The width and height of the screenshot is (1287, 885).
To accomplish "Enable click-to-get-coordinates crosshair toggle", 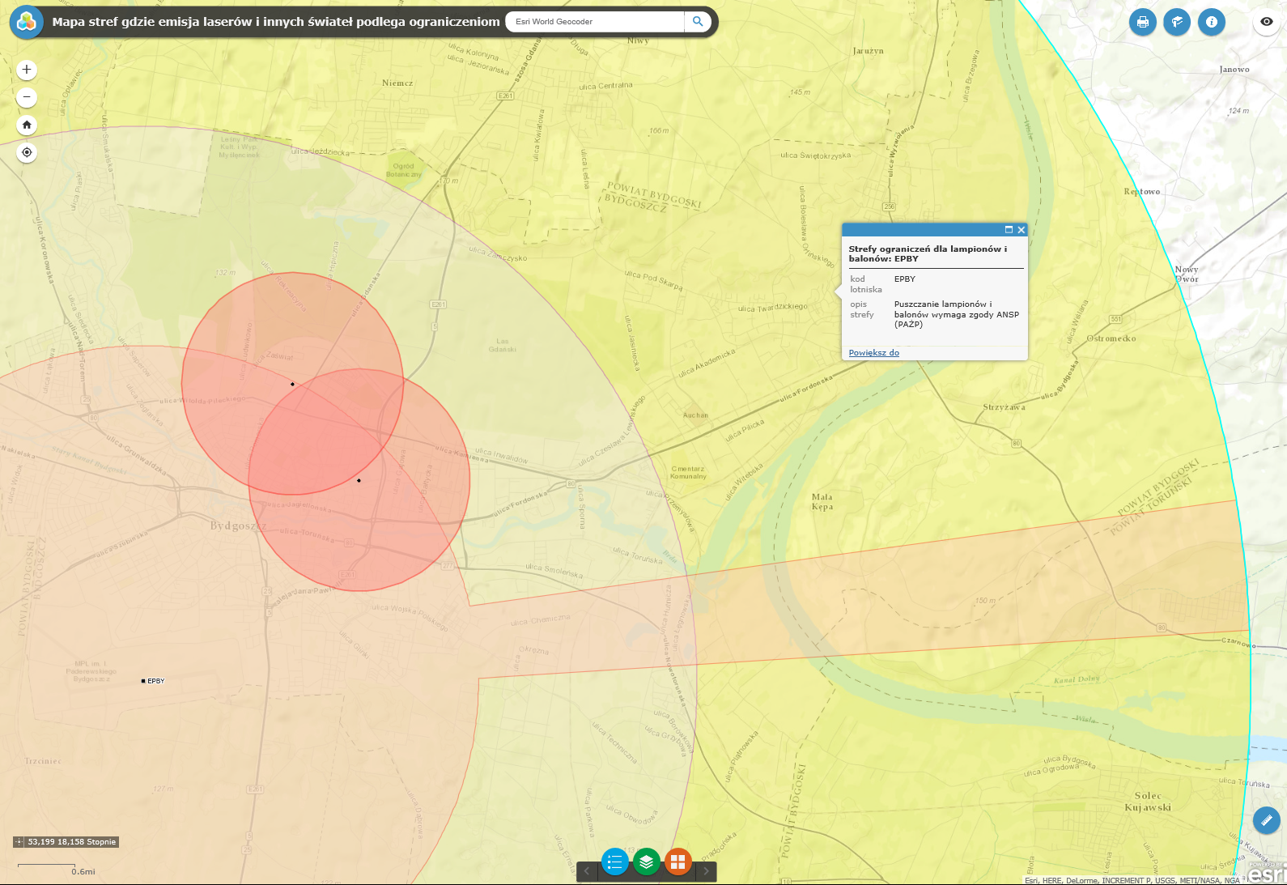I will pyautogui.click(x=19, y=842).
